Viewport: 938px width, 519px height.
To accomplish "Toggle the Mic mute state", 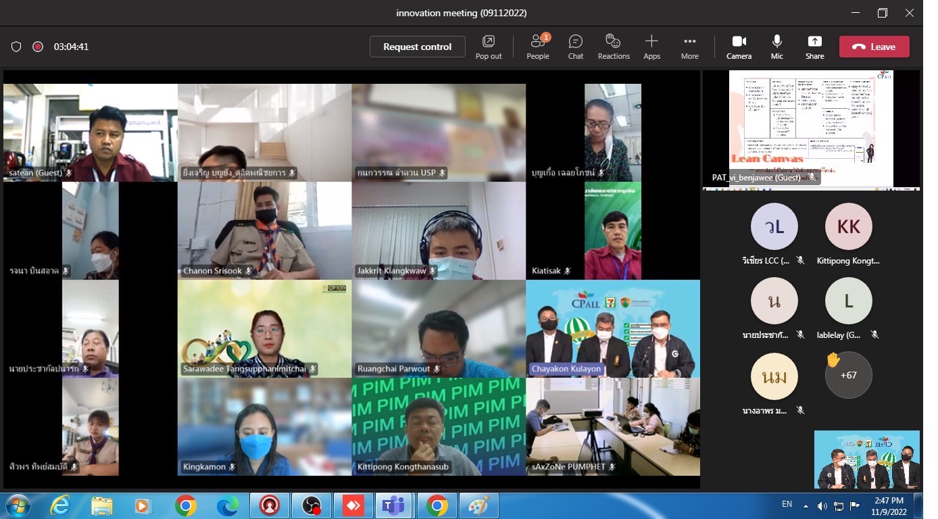I will tap(777, 47).
